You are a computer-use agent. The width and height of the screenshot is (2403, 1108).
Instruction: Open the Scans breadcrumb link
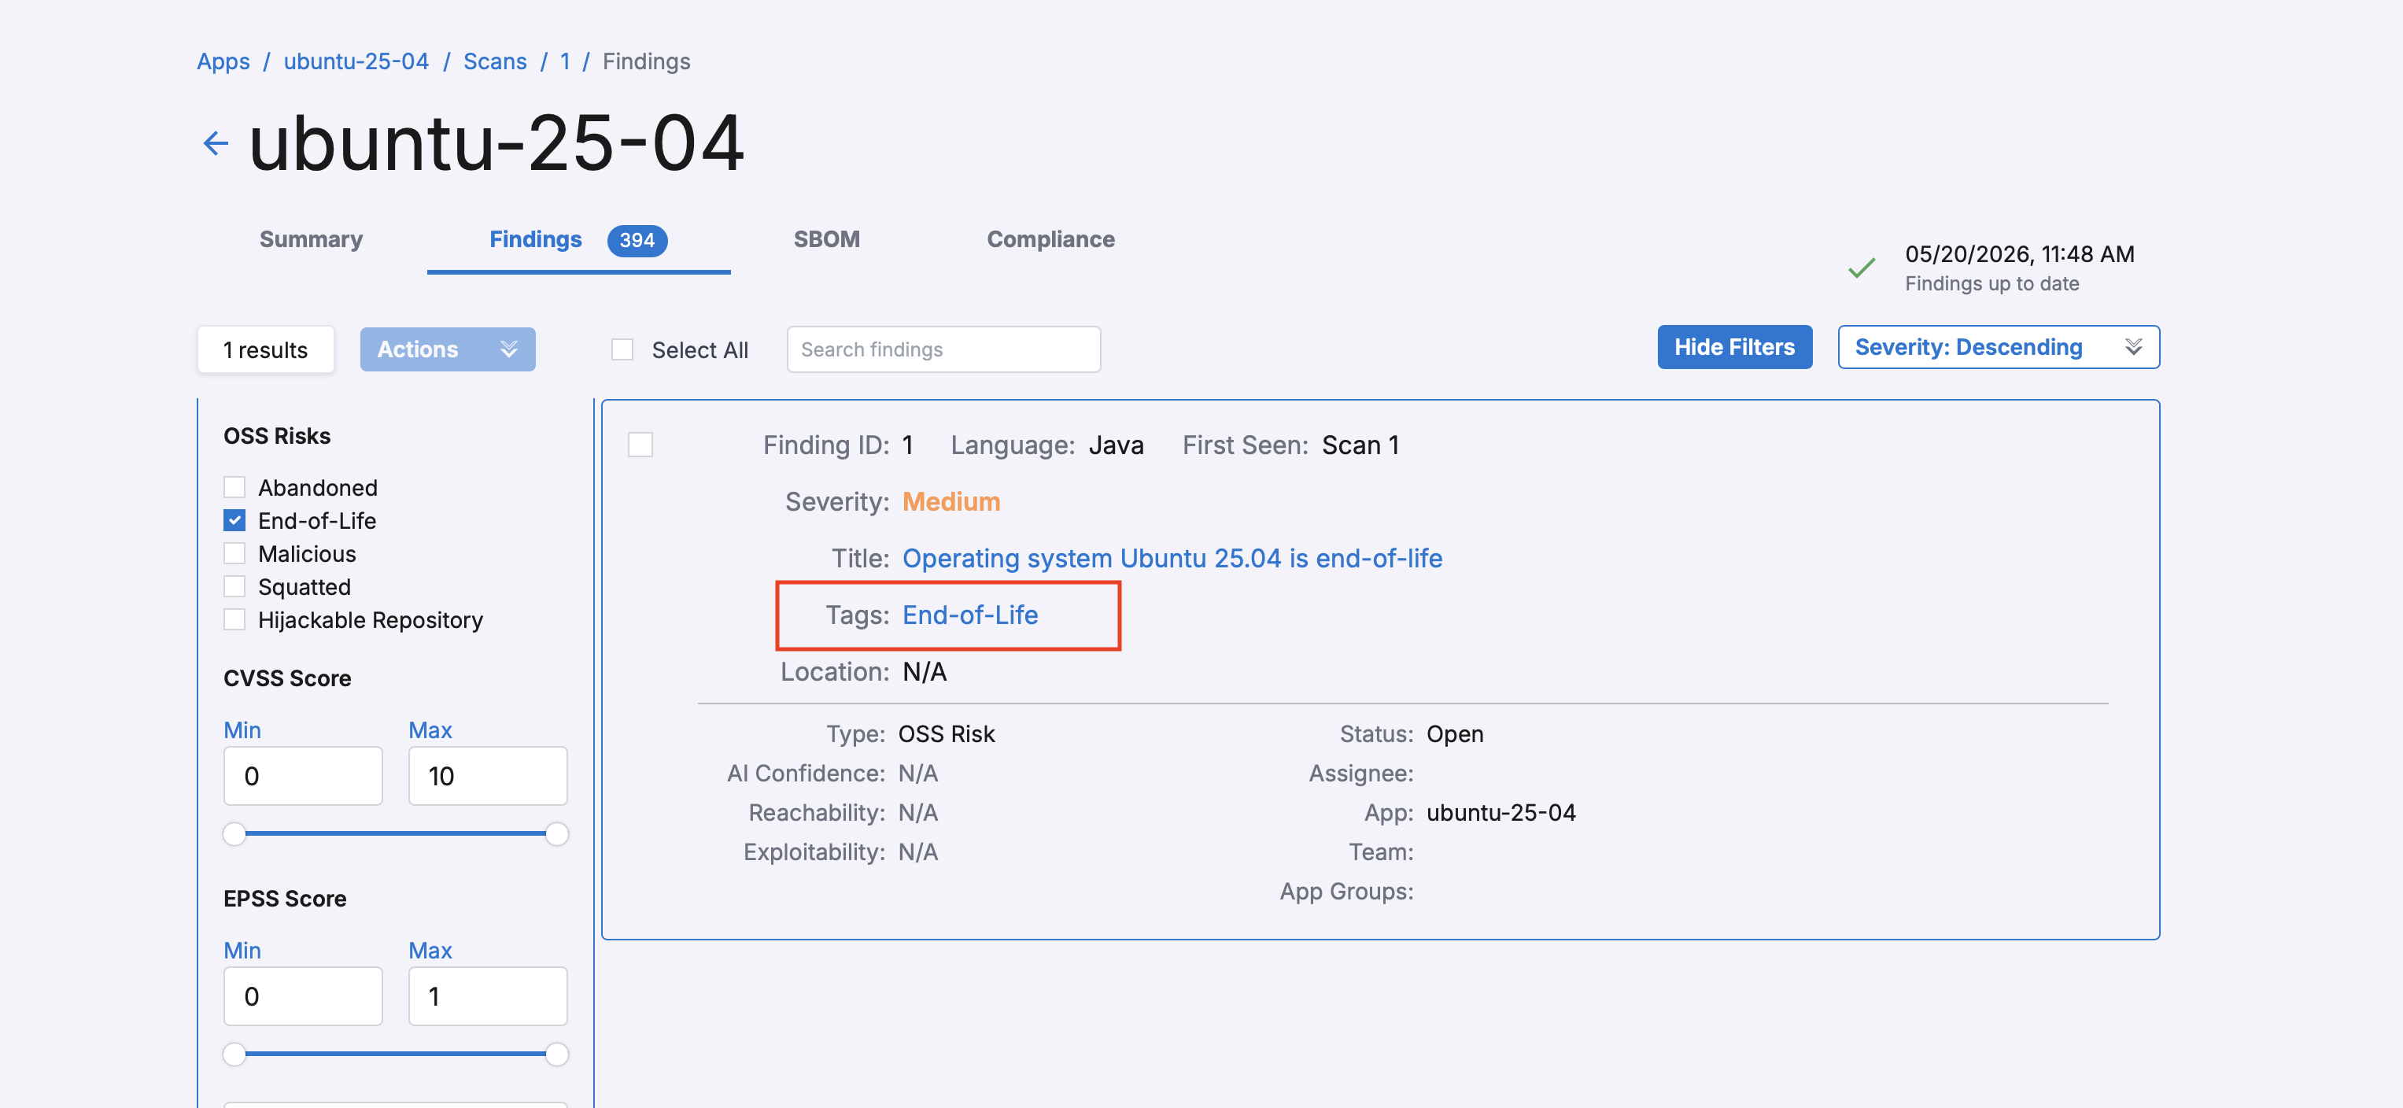(x=494, y=61)
